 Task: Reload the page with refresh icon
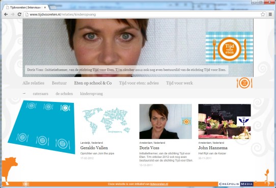coord(19,14)
